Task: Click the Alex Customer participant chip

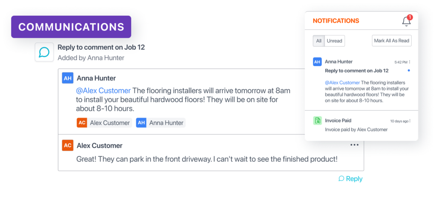Action: [x=104, y=123]
